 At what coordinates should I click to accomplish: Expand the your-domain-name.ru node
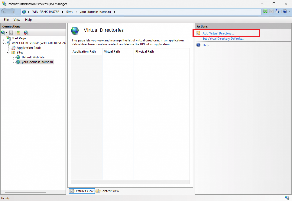[13, 62]
